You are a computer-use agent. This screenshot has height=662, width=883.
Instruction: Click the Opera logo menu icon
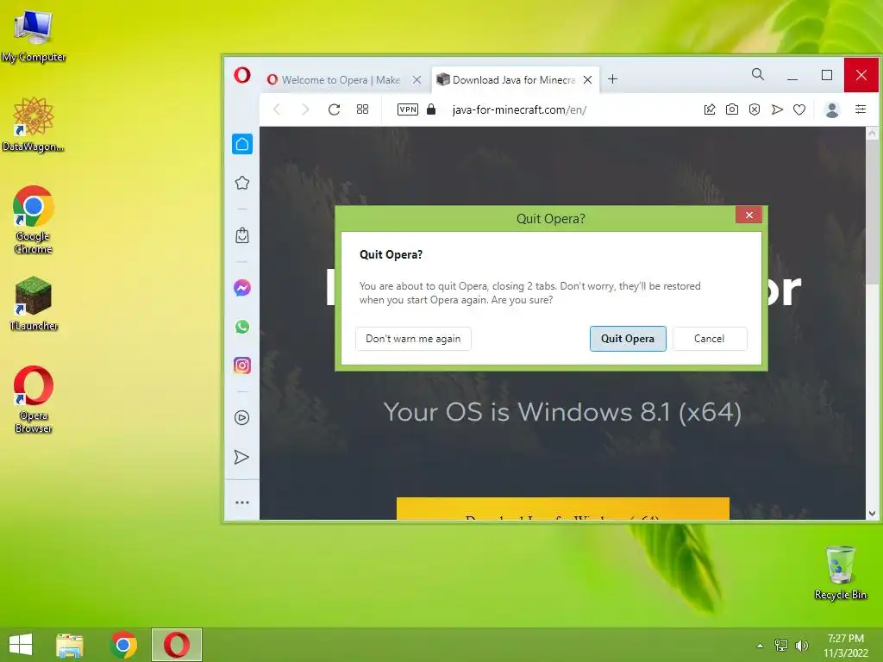242,75
